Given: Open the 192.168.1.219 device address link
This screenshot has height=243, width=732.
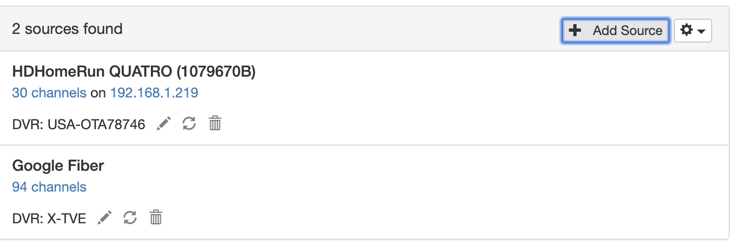Looking at the screenshot, I should click(x=154, y=93).
